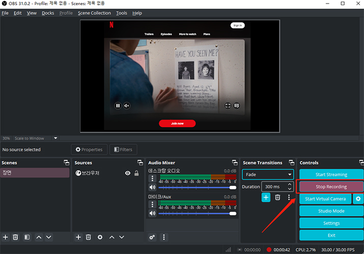This screenshot has height=254, width=364.
Task: Open the Help menu
Action: [x=137, y=13]
